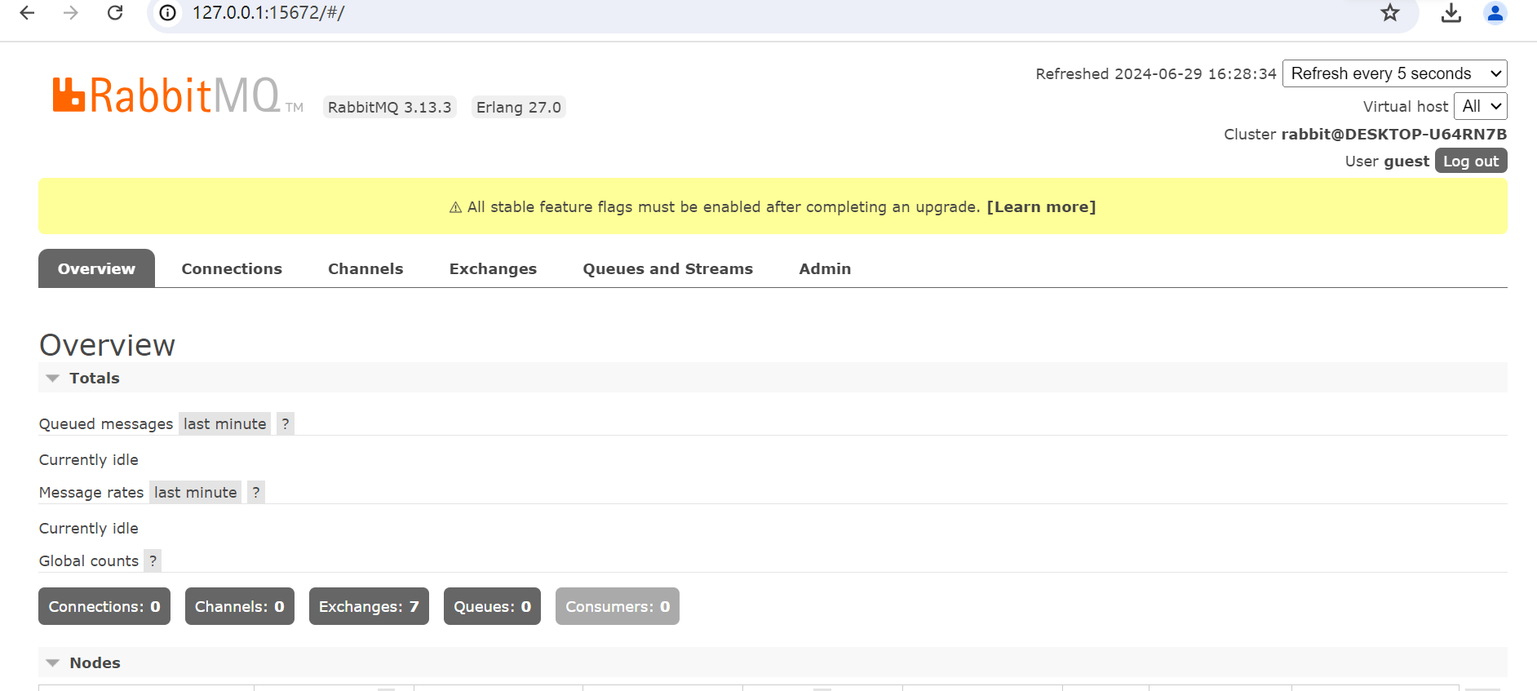Click the user name guest
The width and height of the screenshot is (1537, 691).
(x=1406, y=161)
